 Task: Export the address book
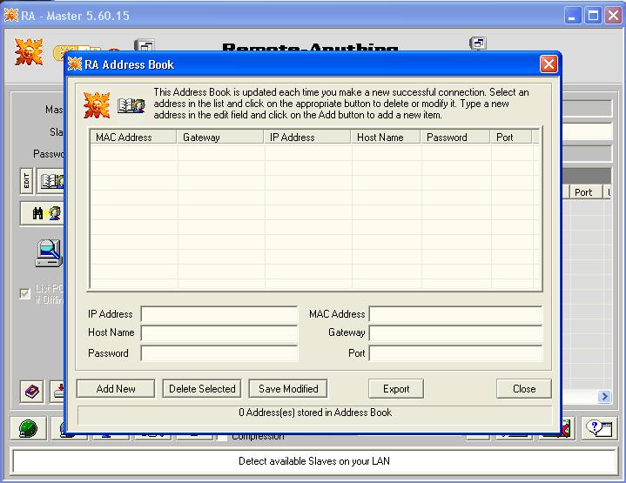click(x=396, y=388)
